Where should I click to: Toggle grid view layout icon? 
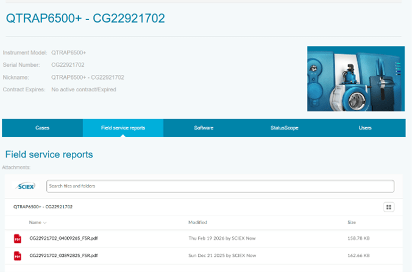(389, 207)
